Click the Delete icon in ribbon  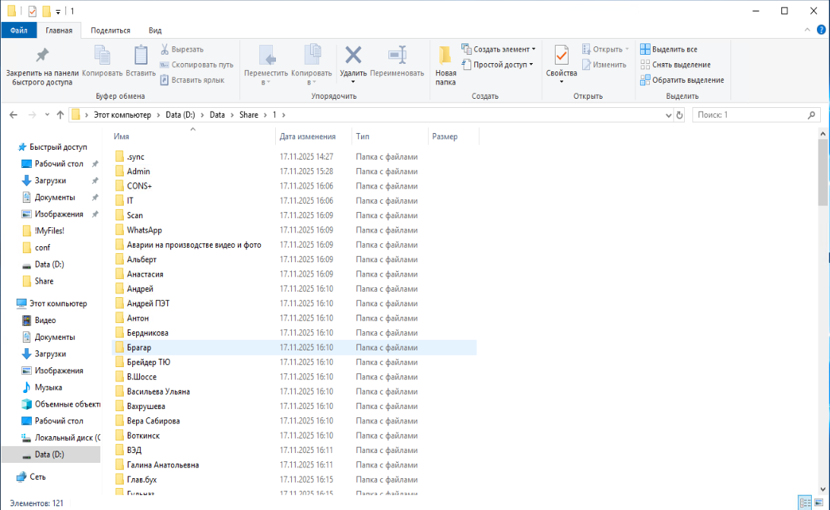tap(353, 55)
